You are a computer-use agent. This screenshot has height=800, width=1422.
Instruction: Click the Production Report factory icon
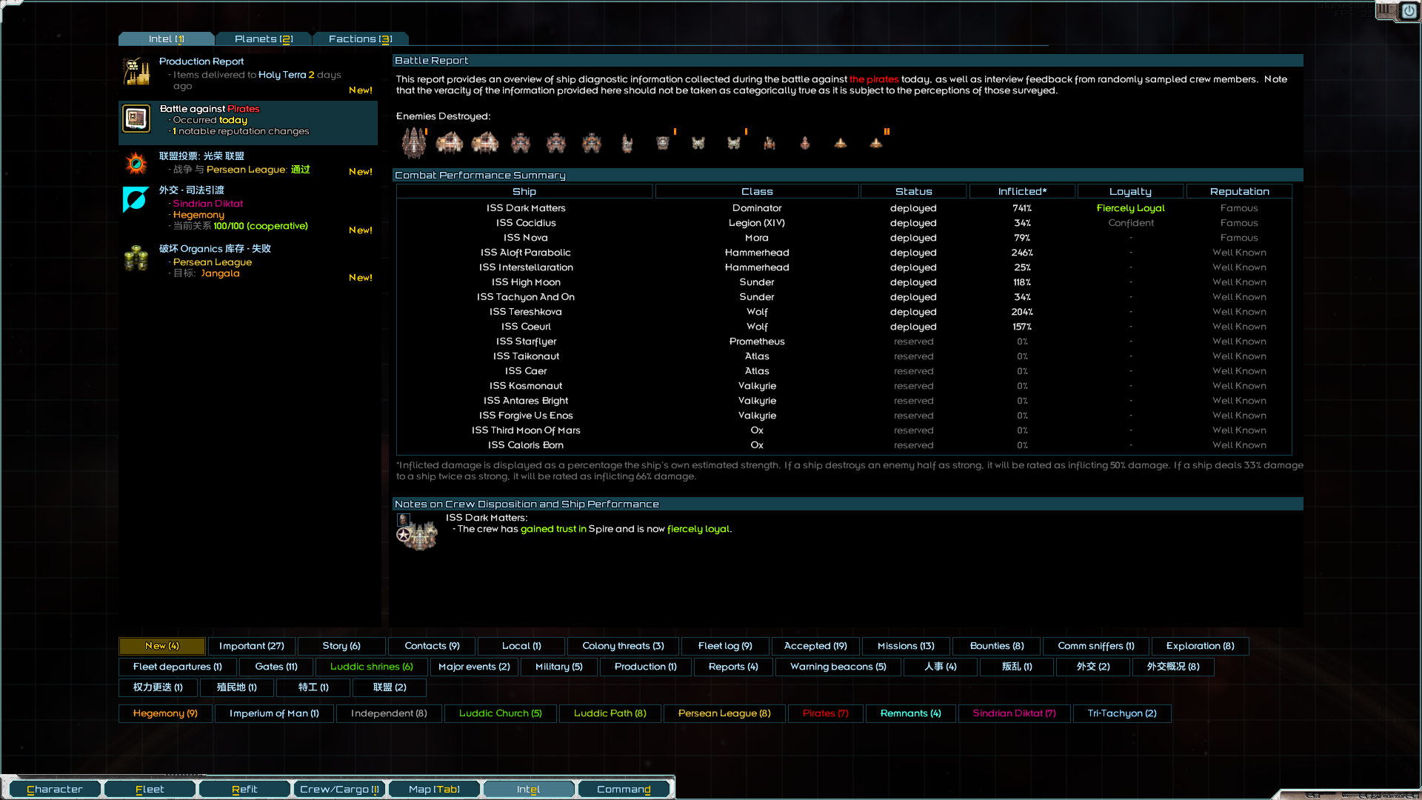(136, 70)
